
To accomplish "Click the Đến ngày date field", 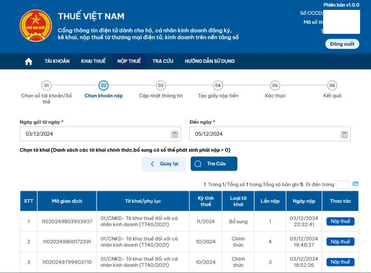I will (270, 134).
